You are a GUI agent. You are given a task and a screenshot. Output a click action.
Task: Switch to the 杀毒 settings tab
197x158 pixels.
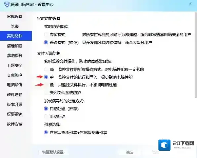click(15, 26)
